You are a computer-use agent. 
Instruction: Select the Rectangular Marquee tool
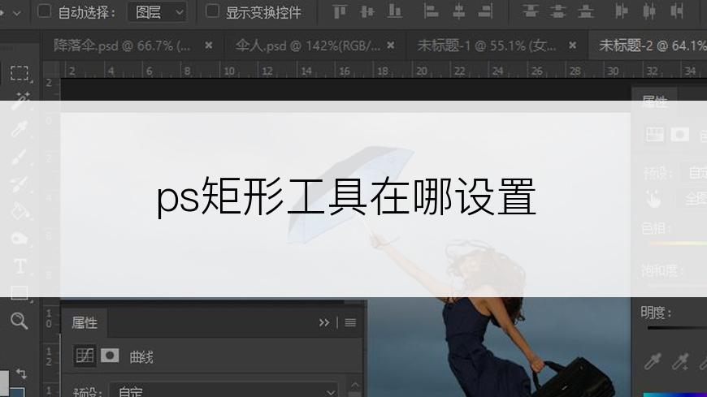point(20,73)
